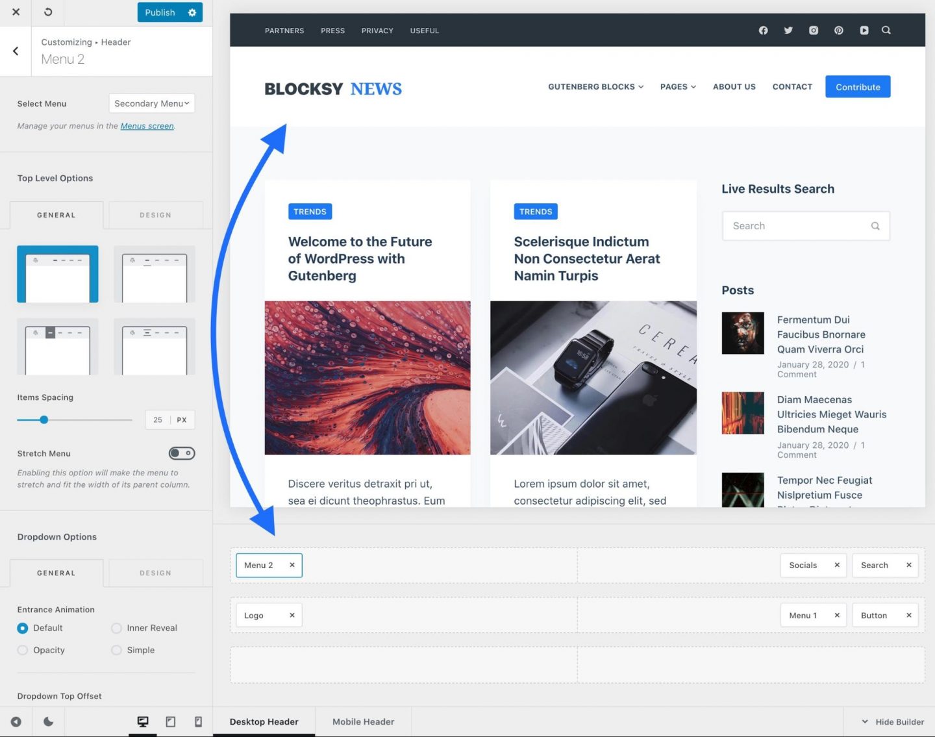Click the header search magnifier icon
The image size is (935, 737).
(x=886, y=31)
